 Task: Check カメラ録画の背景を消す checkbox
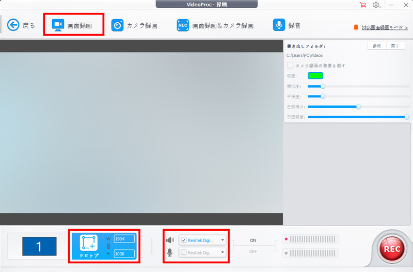[x=290, y=66]
